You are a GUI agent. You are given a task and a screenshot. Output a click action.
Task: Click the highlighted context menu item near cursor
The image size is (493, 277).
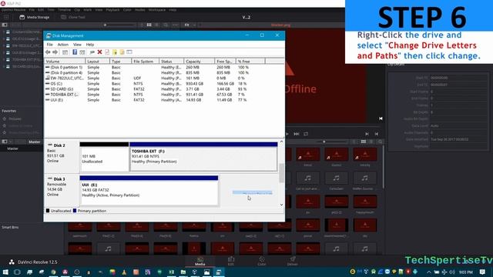[253, 193]
